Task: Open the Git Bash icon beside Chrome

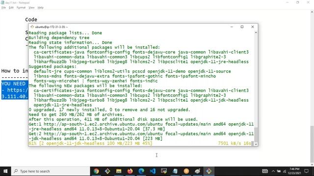Action: 107,171
